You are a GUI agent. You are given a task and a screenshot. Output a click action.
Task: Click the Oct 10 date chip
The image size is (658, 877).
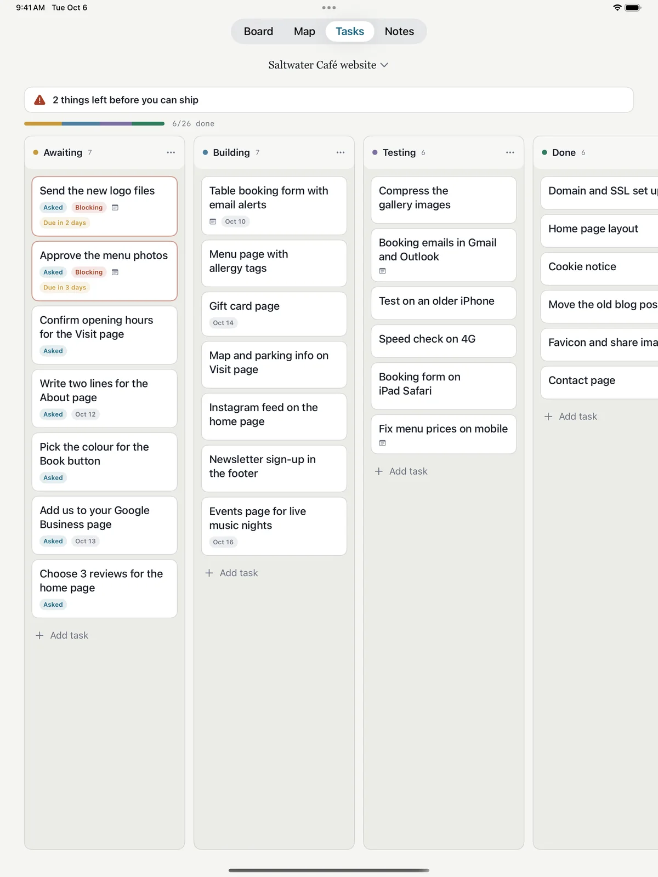coord(235,221)
